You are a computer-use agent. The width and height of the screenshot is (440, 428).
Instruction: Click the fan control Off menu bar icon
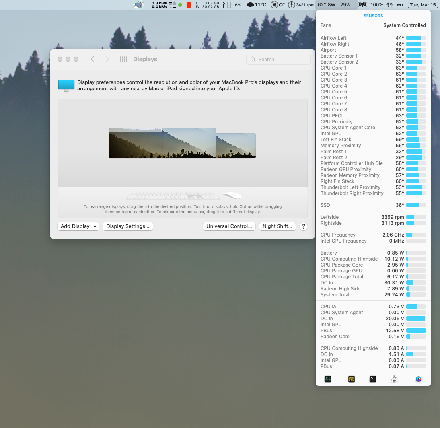(x=278, y=5)
